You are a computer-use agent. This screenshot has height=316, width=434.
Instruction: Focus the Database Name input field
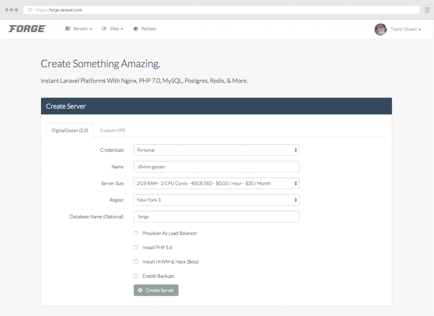coord(216,217)
